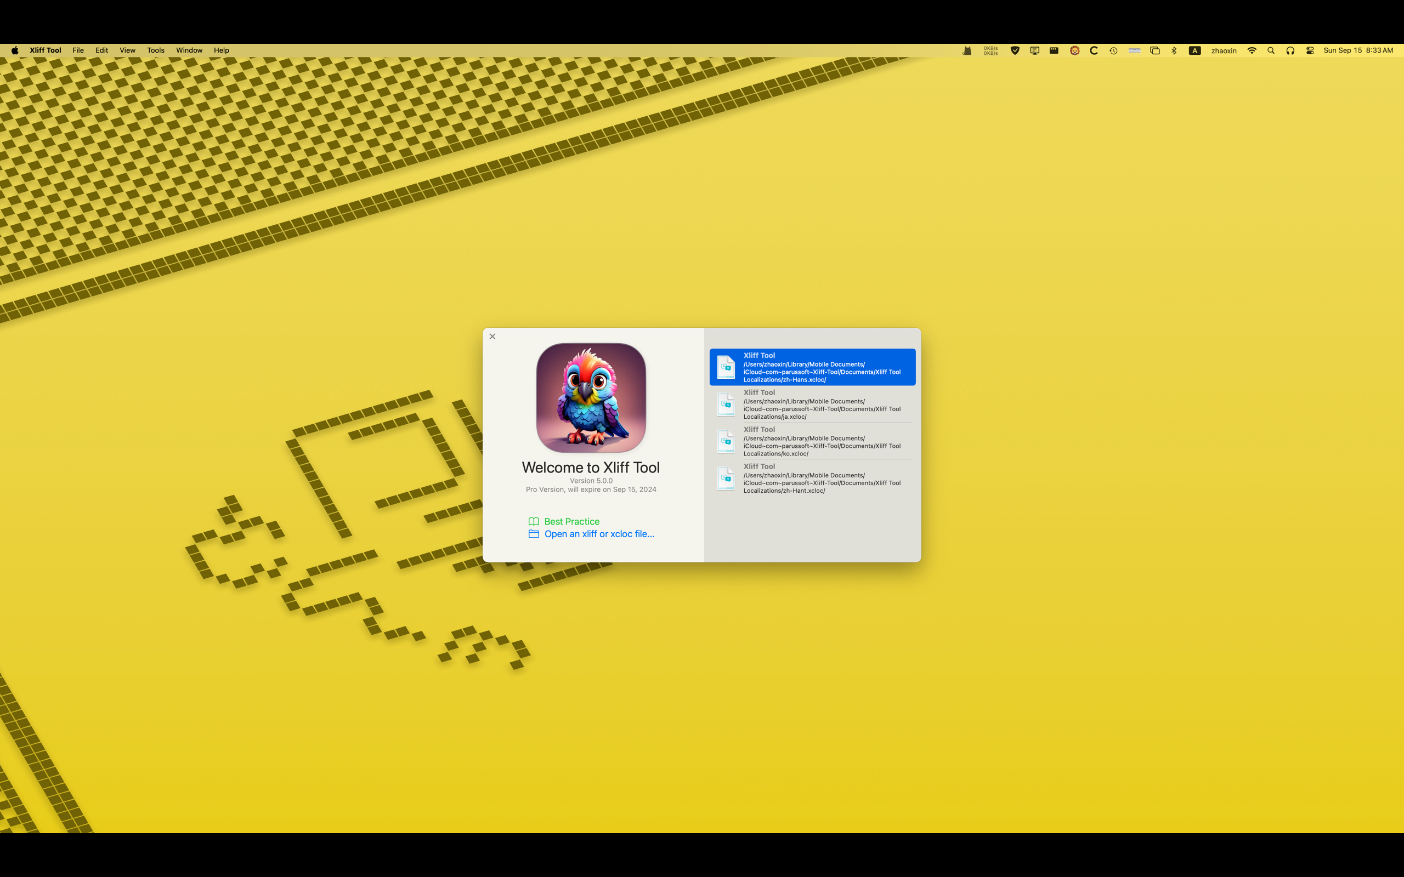
Task: Open the File menu
Action: click(78, 50)
